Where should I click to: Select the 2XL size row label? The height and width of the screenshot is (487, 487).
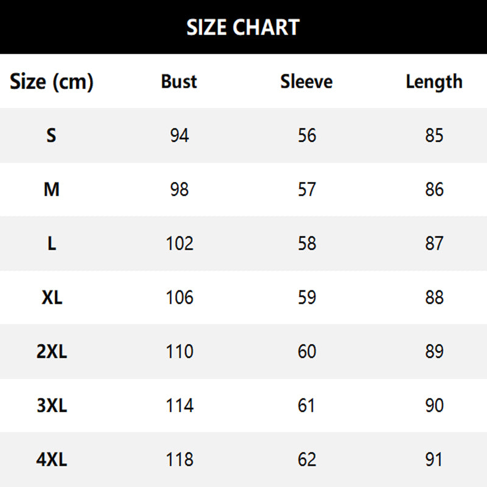click(x=52, y=352)
